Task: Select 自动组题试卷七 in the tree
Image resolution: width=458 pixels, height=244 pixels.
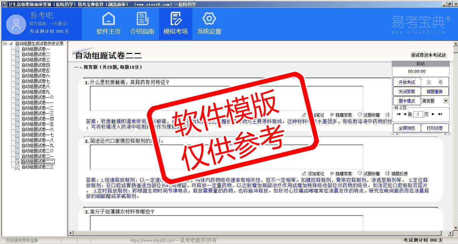Action: (x=36, y=81)
